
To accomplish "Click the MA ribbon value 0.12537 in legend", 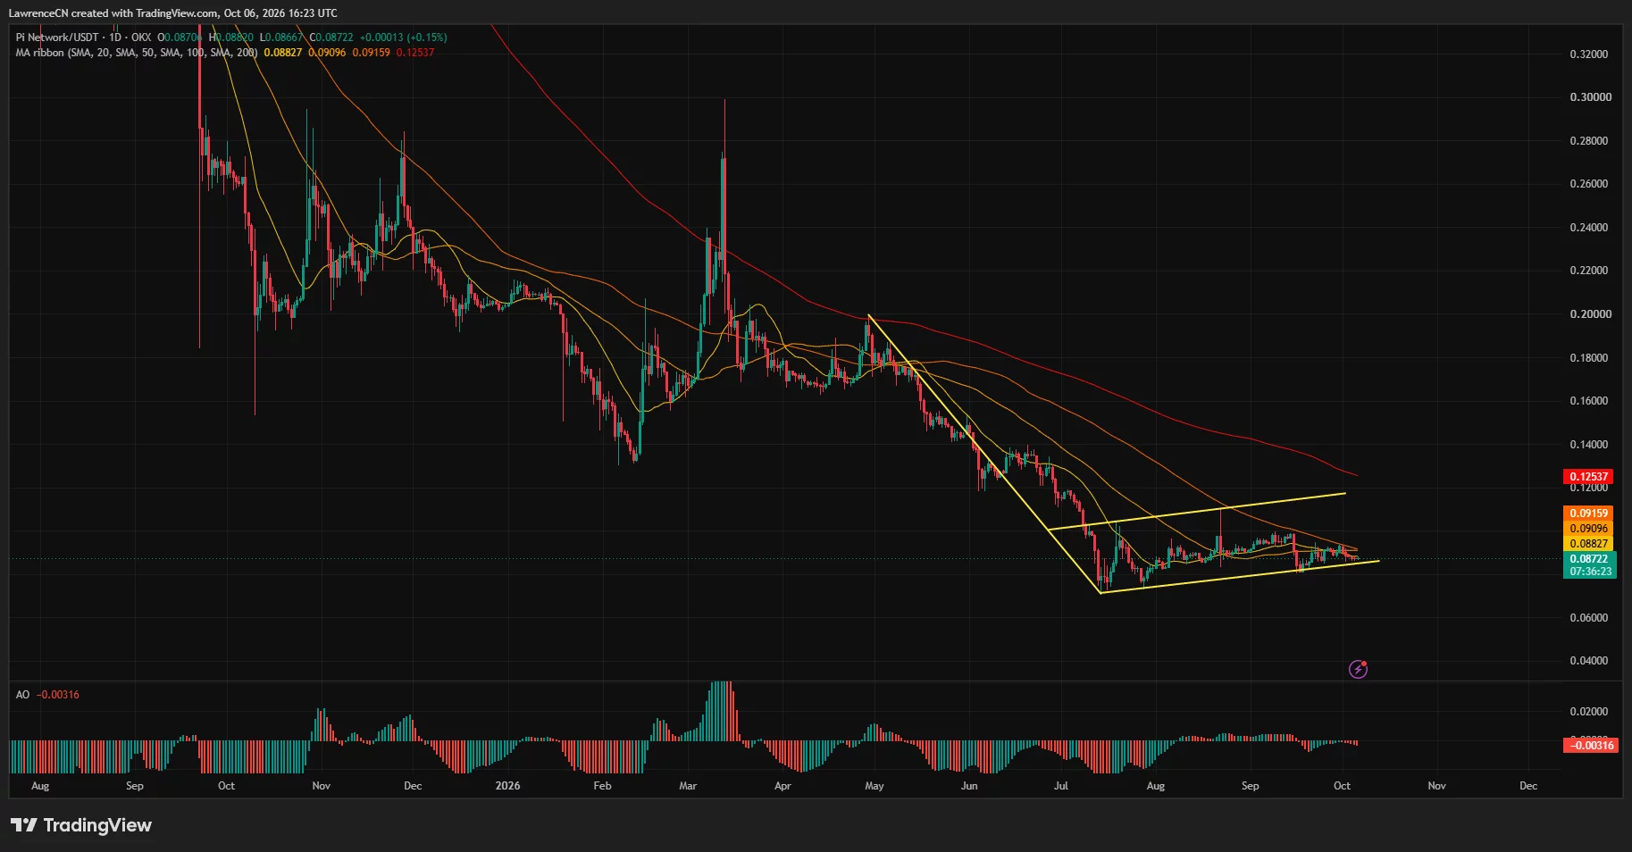I will click(415, 53).
